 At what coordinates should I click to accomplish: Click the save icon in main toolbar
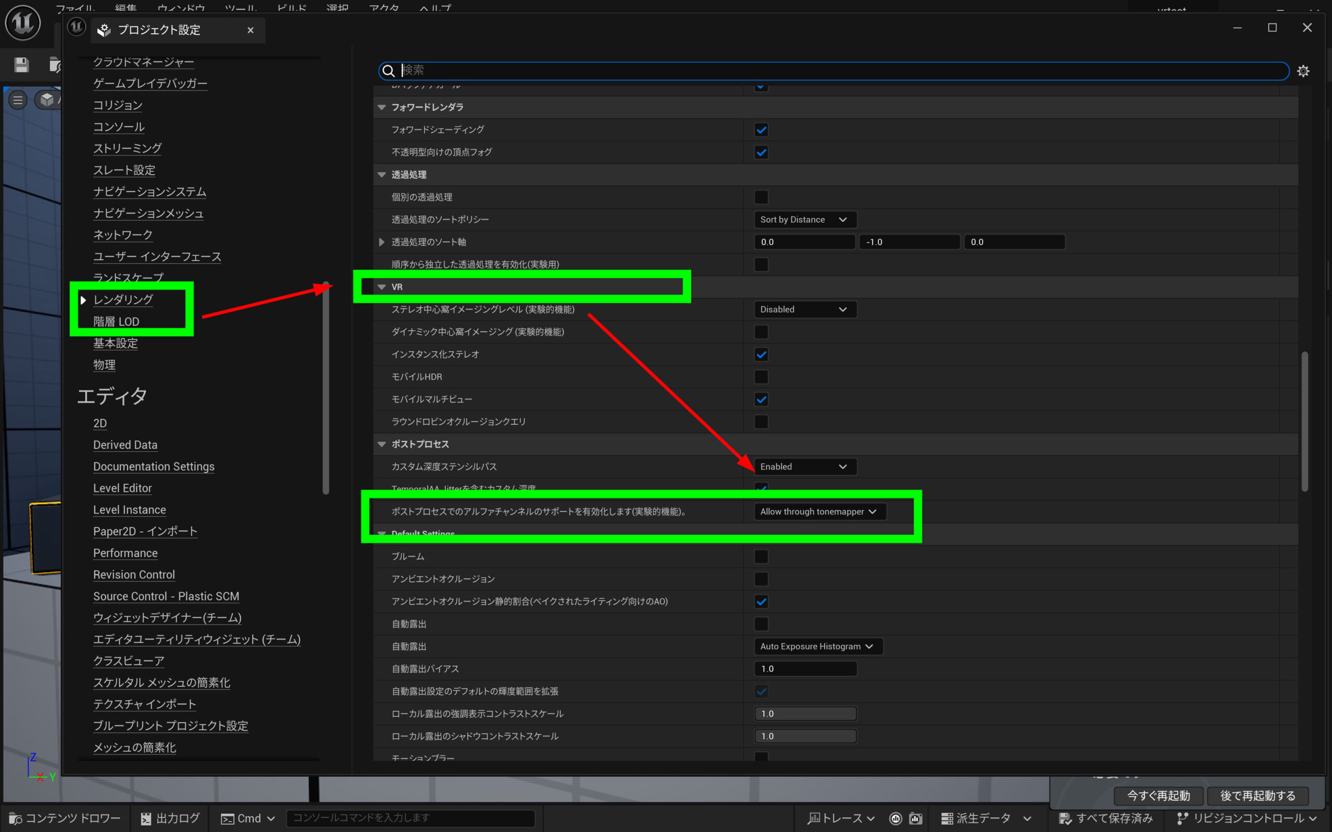pos(21,65)
